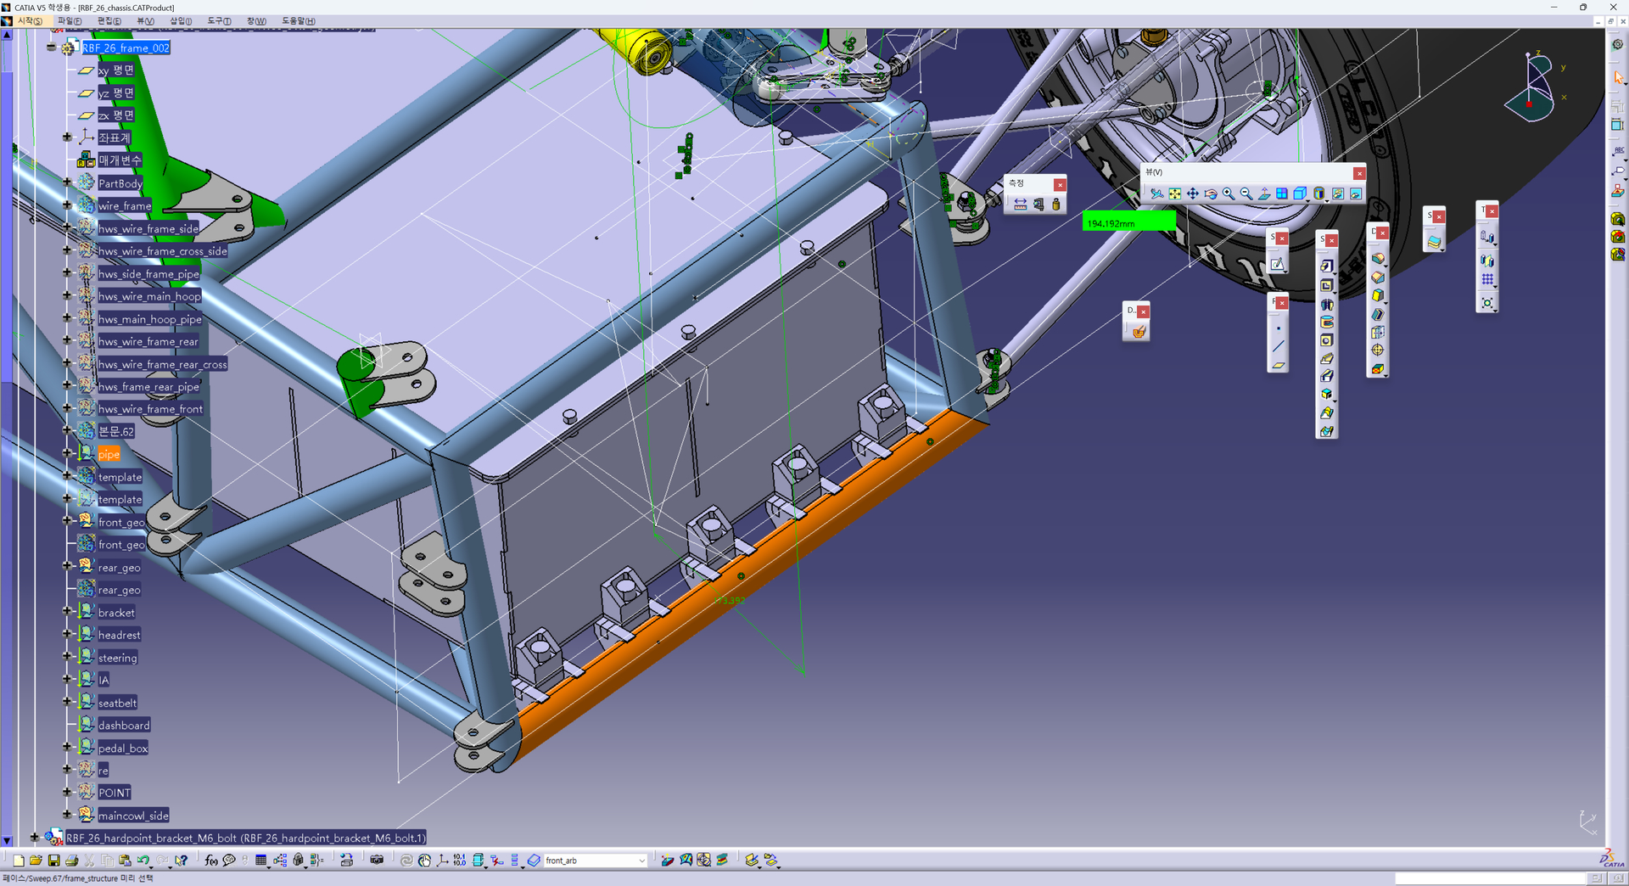Open the Formula f(x) tool
The height and width of the screenshot is (886, 1629).
coord(211,861)
